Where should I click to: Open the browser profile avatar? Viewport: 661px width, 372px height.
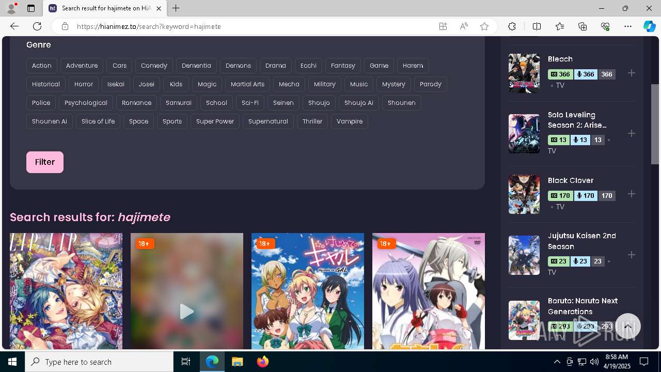11,8
